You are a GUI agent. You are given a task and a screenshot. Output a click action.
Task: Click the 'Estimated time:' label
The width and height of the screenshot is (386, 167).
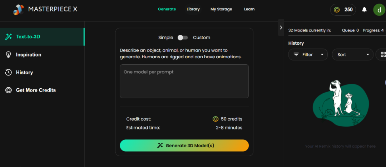143,128
